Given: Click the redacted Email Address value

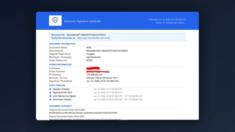Looking at the screenshot, I should pyautogui.click(x=98, y=72).
